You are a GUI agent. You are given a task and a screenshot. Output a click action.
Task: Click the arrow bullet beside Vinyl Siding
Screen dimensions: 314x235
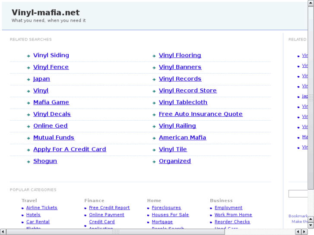coord(29,56)
